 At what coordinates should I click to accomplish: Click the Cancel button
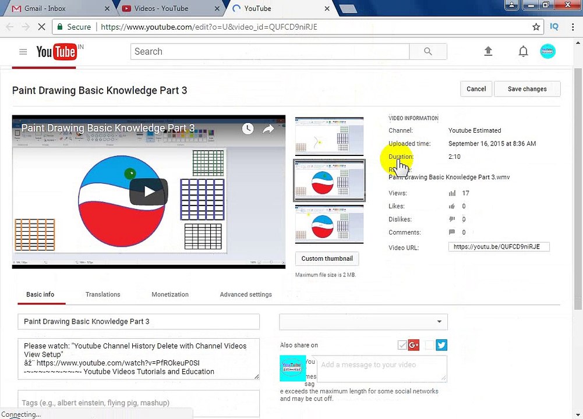click(x=476, y=89)
